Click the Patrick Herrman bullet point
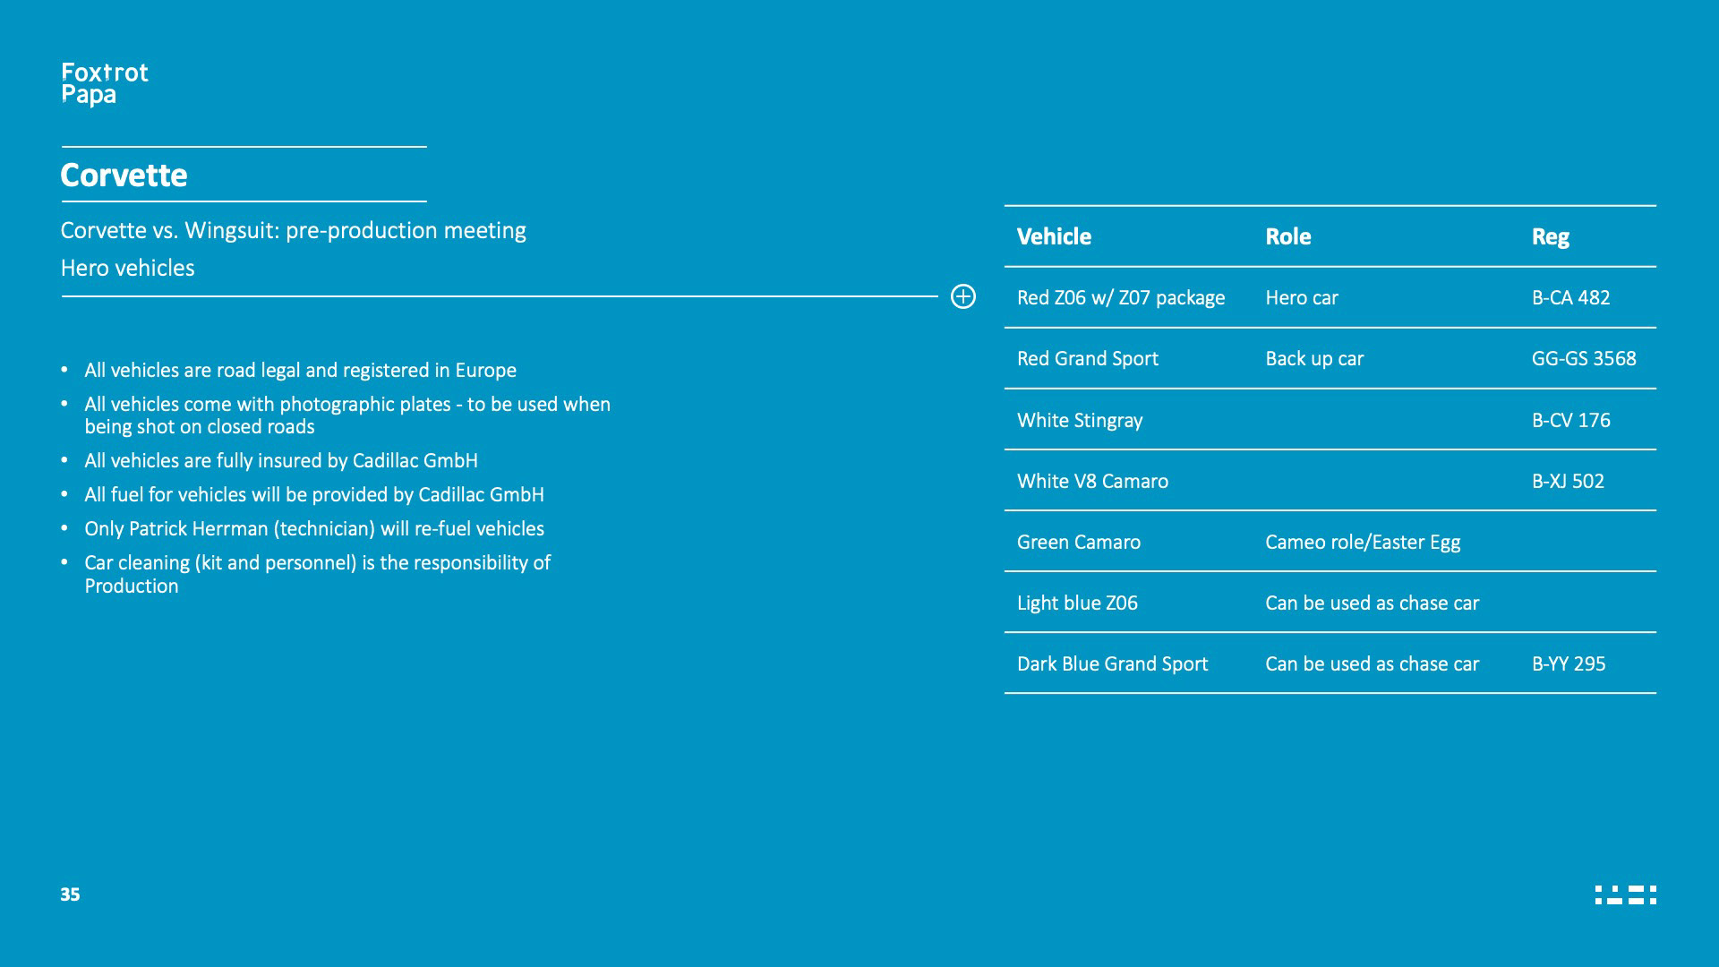Screen dimensions: 1719x967 313,528
